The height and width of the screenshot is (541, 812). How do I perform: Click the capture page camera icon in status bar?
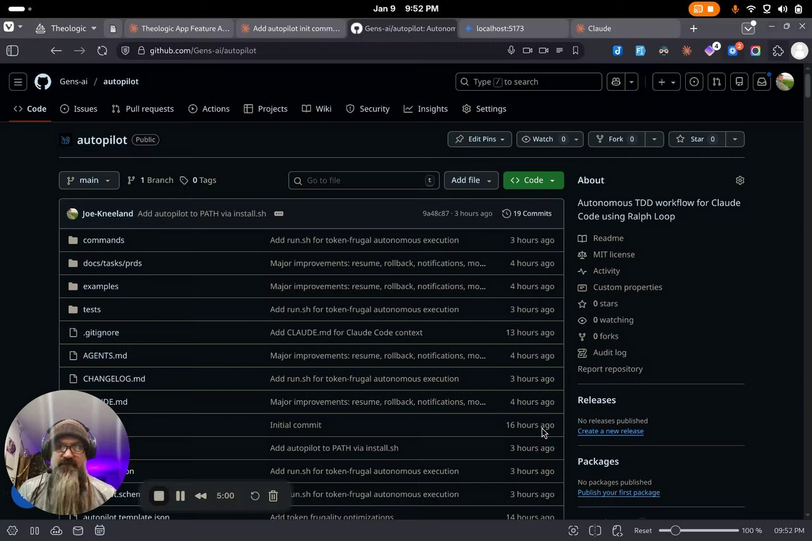click(x=573, y=531)
